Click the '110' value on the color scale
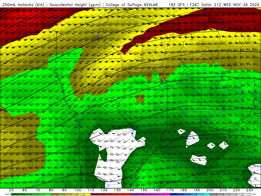Viewport: 261px width, 196px height. tap(91, 190)
